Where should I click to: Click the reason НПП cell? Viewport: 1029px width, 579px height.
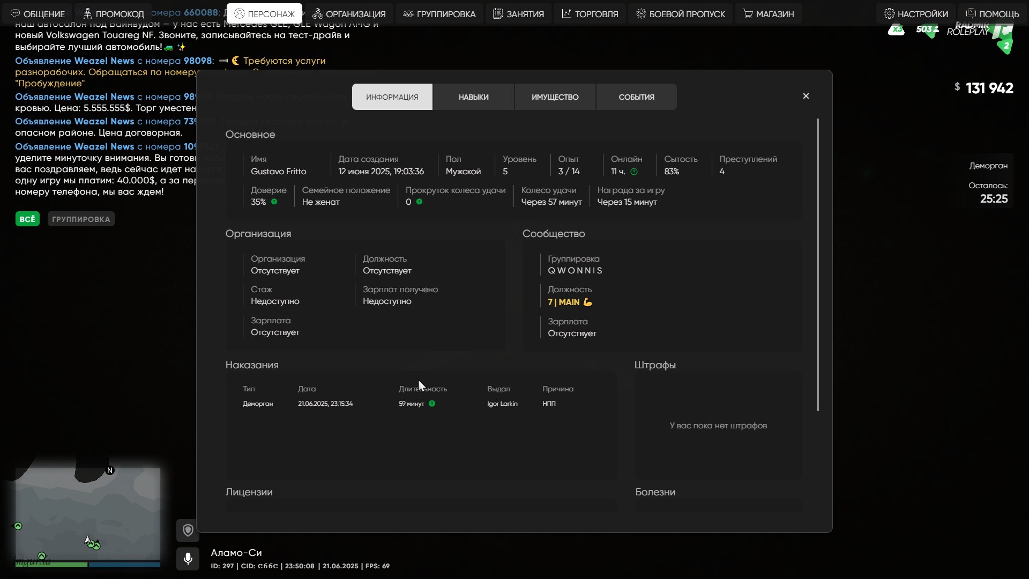coord(549,404)
